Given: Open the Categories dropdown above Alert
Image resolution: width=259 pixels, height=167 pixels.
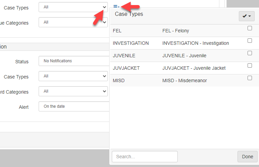Looking at the screenshot, I should [x=73, y=91].
